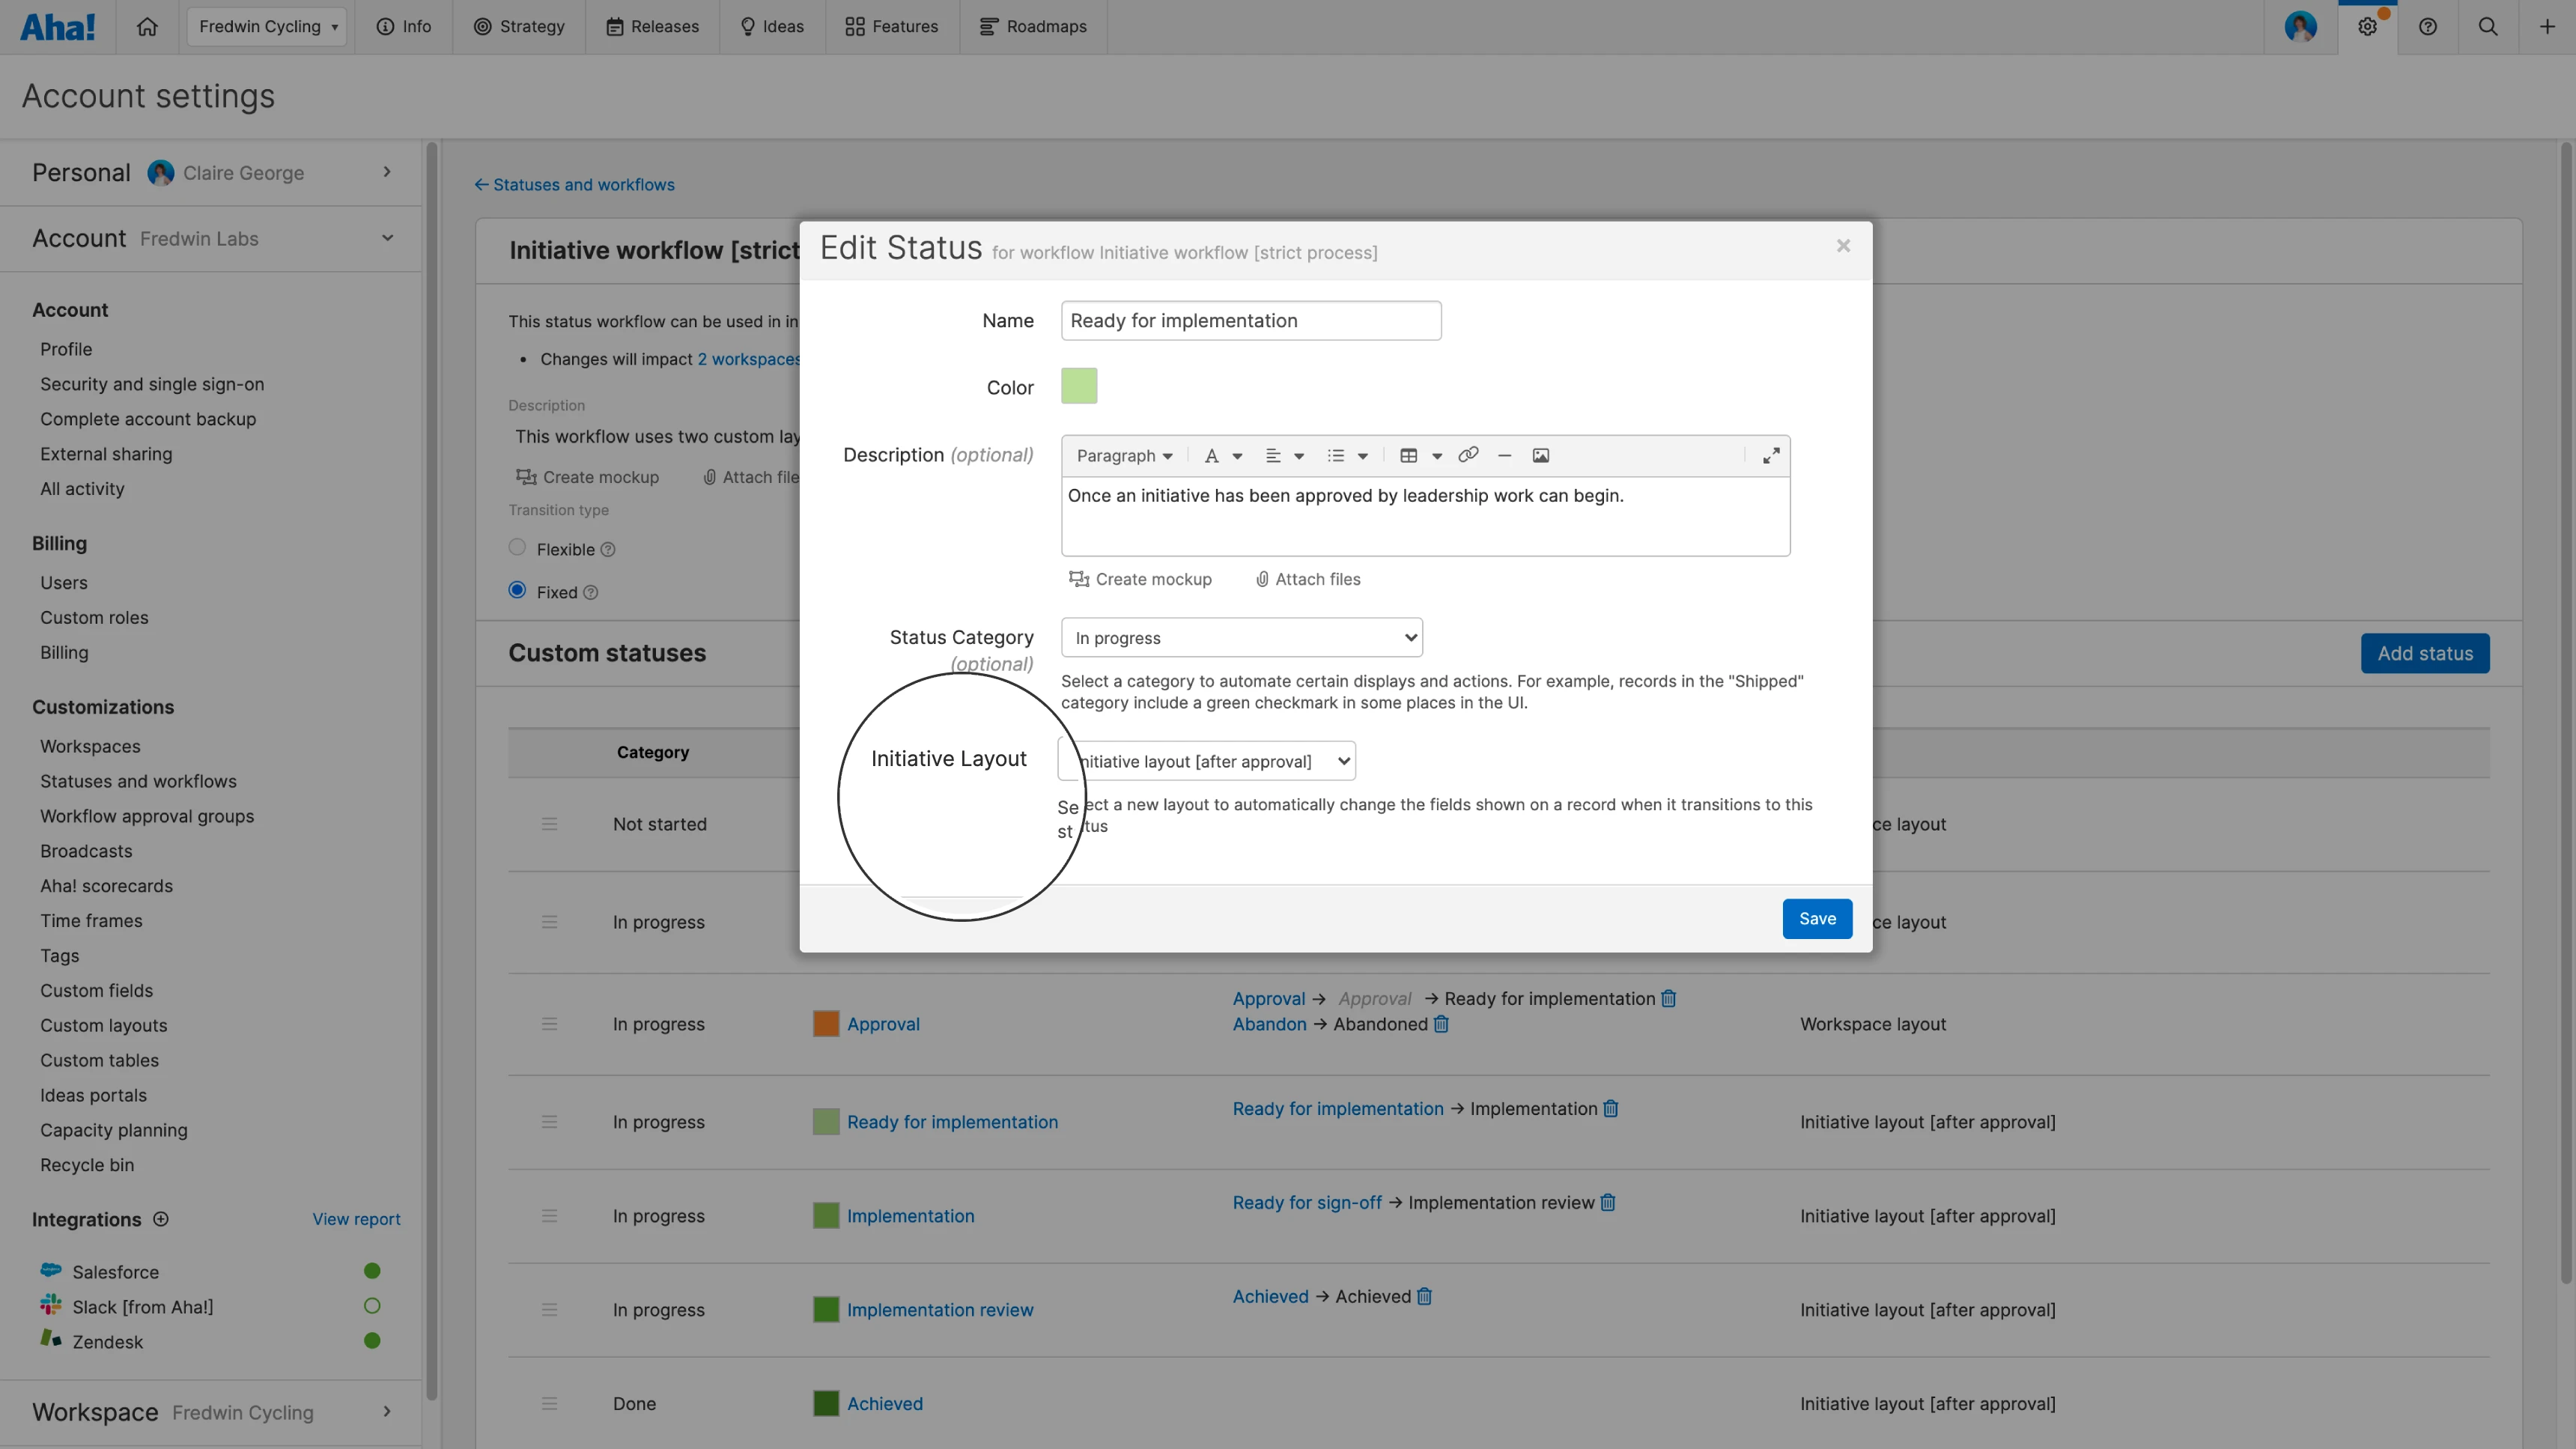
Task: Go to home via house icon
Action: pos(147,27)
